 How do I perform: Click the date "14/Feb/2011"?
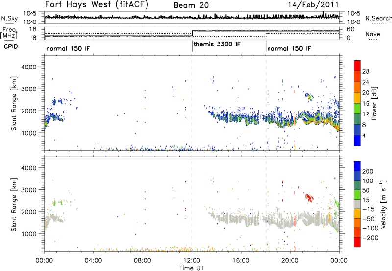313,5
